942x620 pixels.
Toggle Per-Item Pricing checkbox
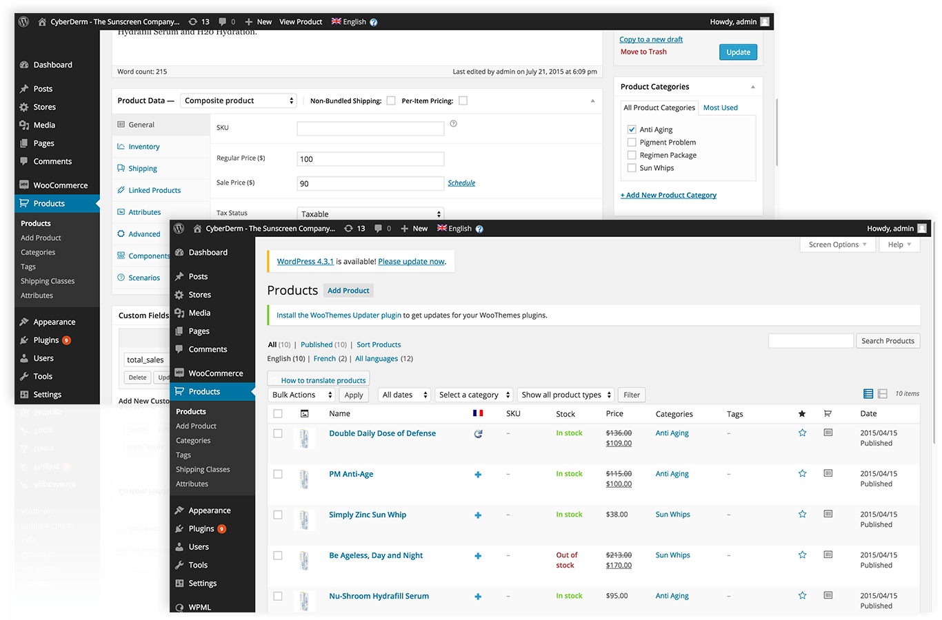(x=463, y=101)
